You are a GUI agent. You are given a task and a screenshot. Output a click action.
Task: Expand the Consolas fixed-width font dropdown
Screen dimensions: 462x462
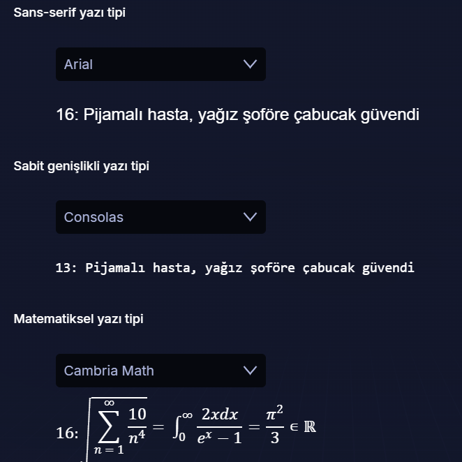coord(160,217)
